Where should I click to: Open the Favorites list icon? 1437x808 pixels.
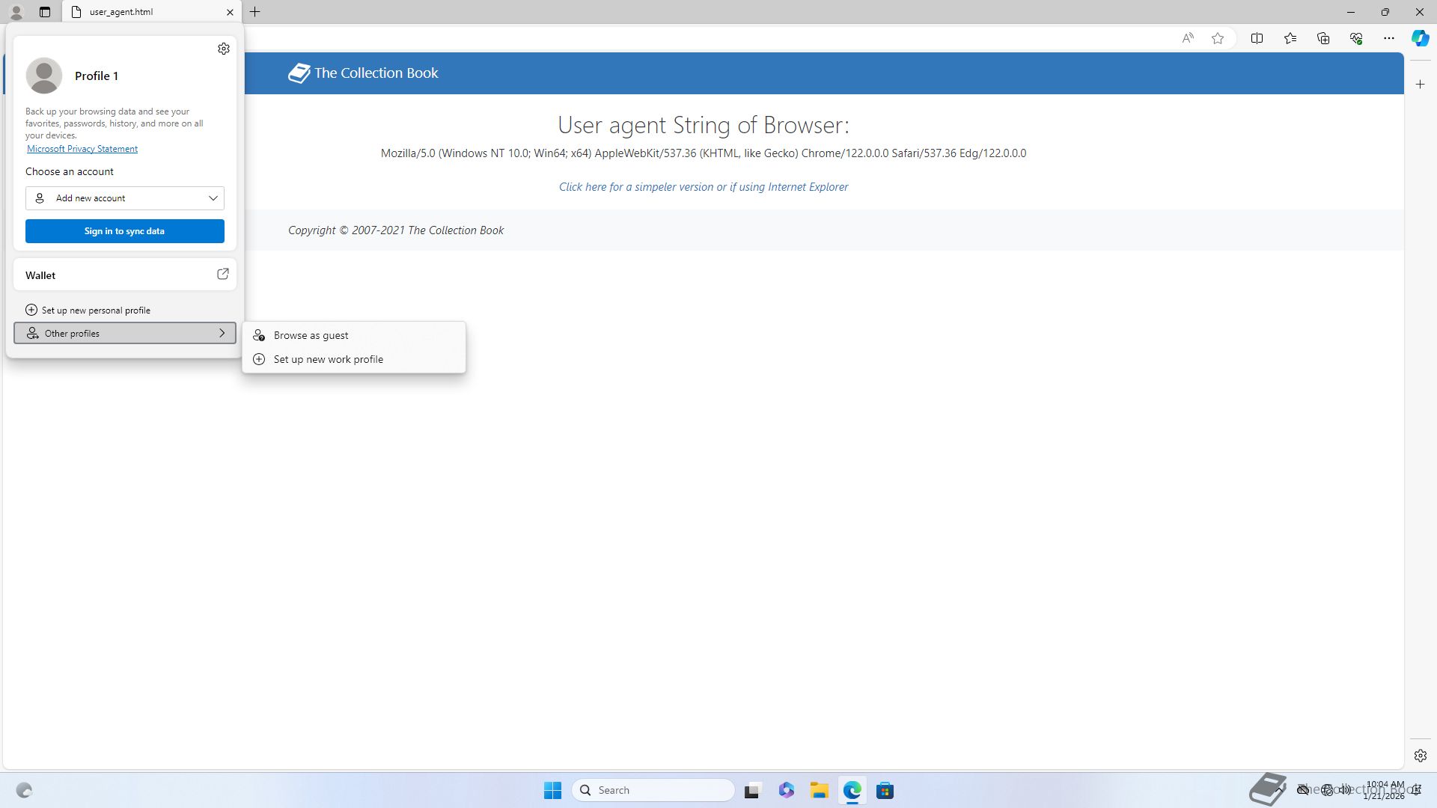(x=1290, y=38)
